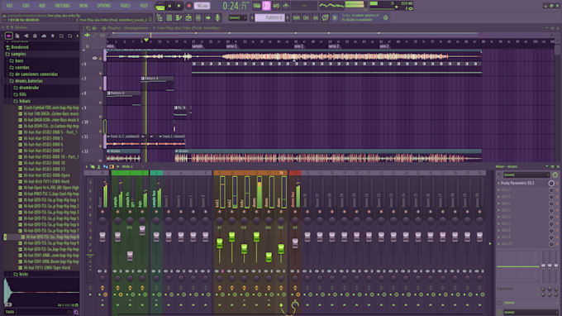Jump to the coro 1 timeline marker
Viewport: 562px width, 316px height.
pos(298,46)
